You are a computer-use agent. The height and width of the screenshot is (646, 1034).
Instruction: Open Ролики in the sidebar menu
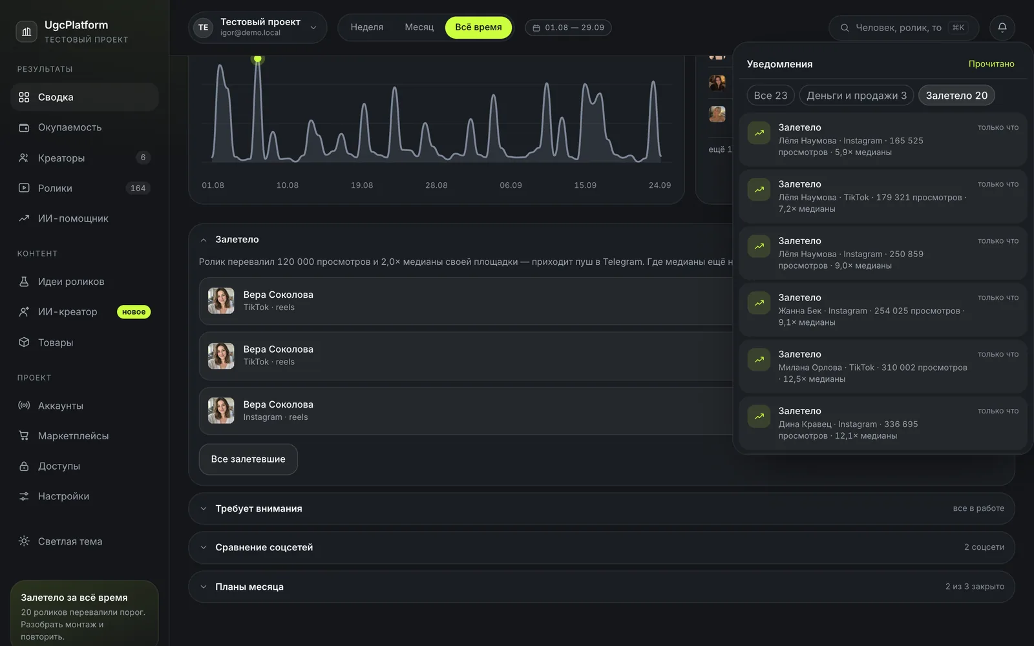[x=84, y=188]
